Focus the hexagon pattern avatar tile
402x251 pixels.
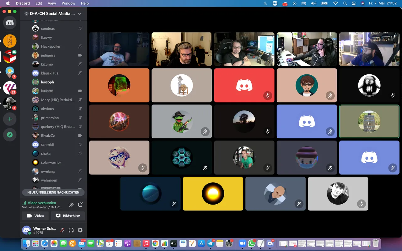click(182, 158)
